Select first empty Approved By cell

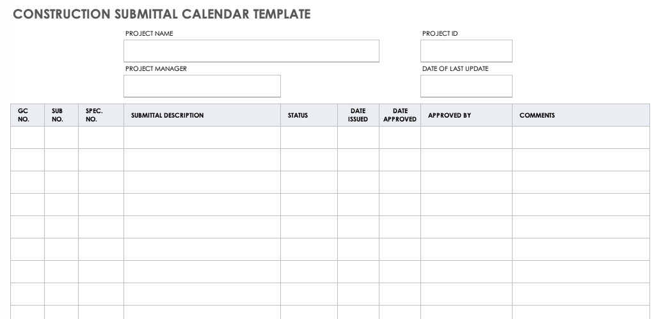click(466, 137)
